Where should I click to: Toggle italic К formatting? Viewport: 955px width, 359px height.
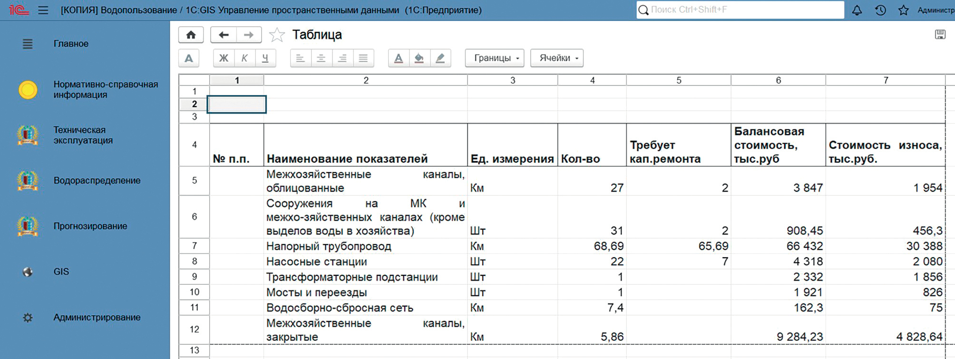click(244, 58)
